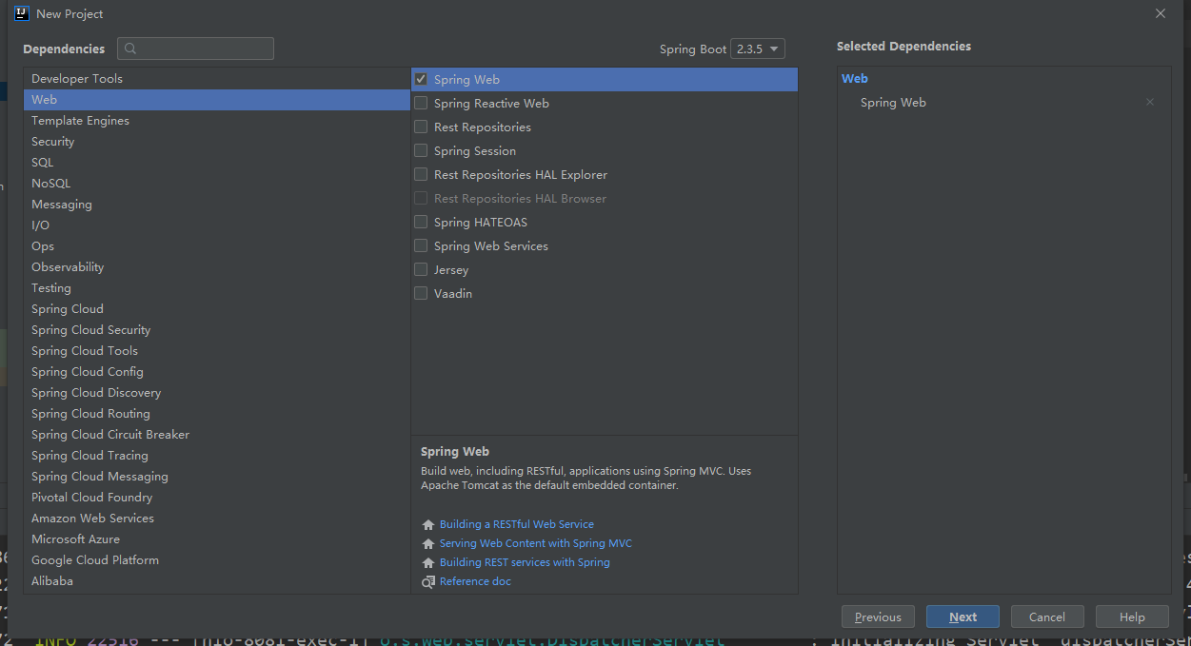Select the Messaging category

click(217, 205)
